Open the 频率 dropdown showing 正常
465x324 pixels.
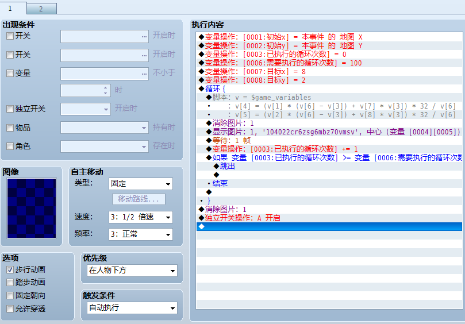(x=141, y=234)
